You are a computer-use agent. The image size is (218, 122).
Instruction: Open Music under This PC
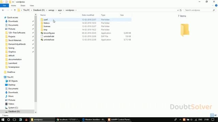11,96
